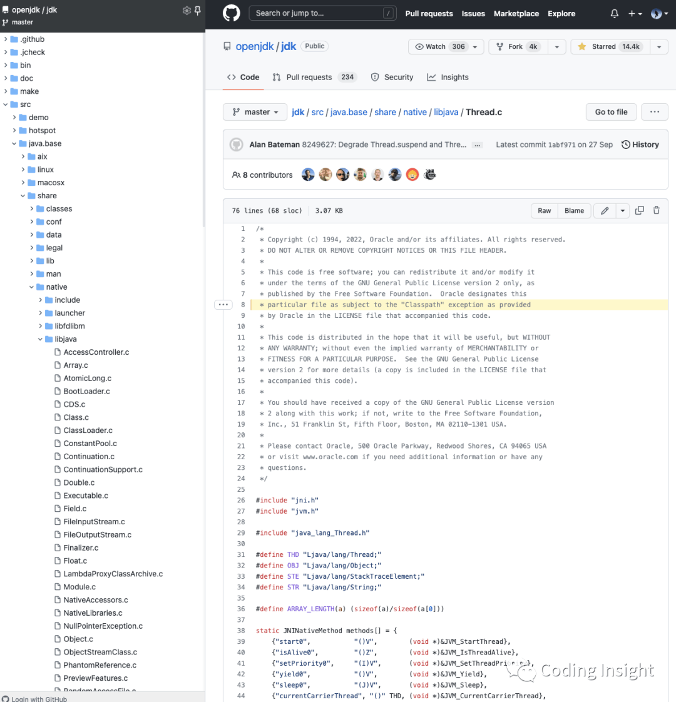Click Login with GitHub

coord(34,698)
